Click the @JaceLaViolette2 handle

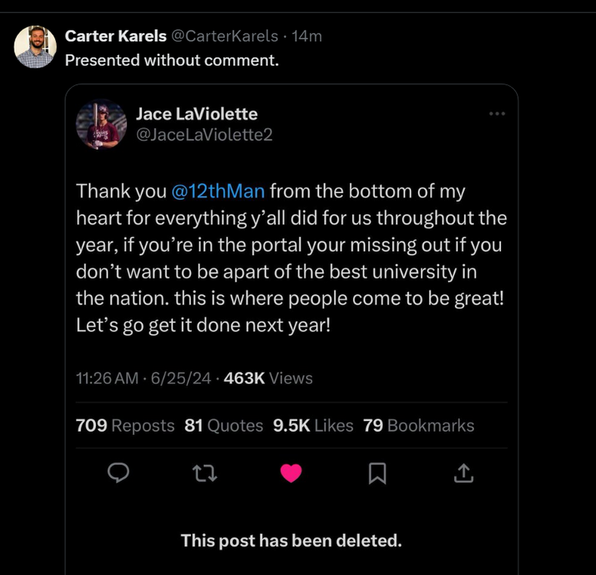tap(204, 134)
